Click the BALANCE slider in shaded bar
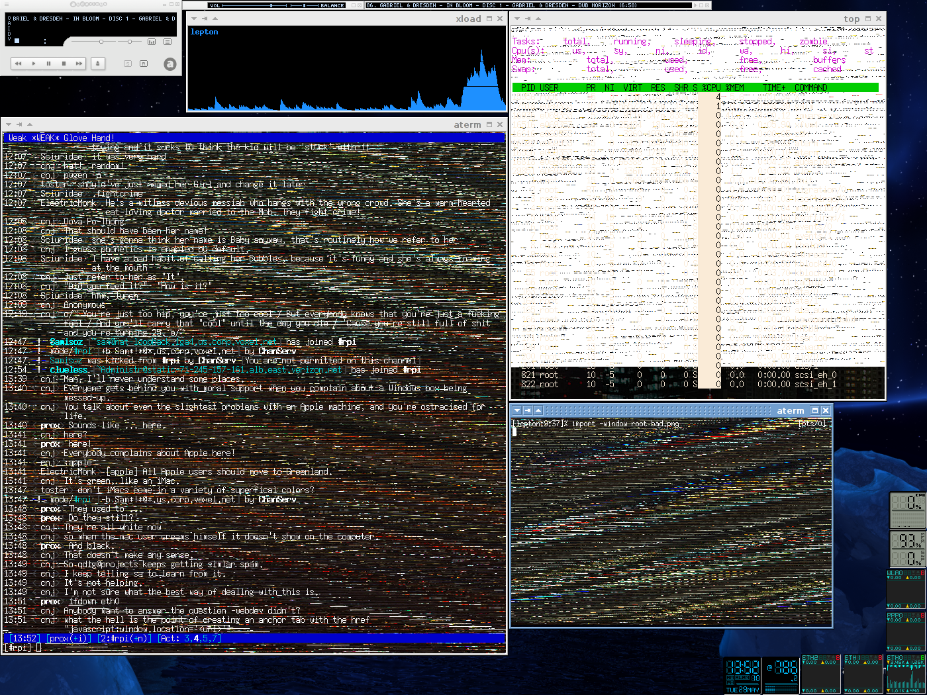The image size is (927, 695). [304, 5]
